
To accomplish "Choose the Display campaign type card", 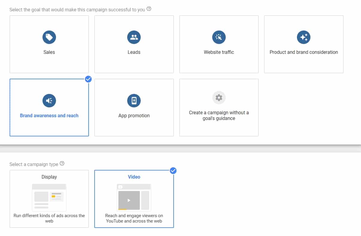I will tap(49, 199).
